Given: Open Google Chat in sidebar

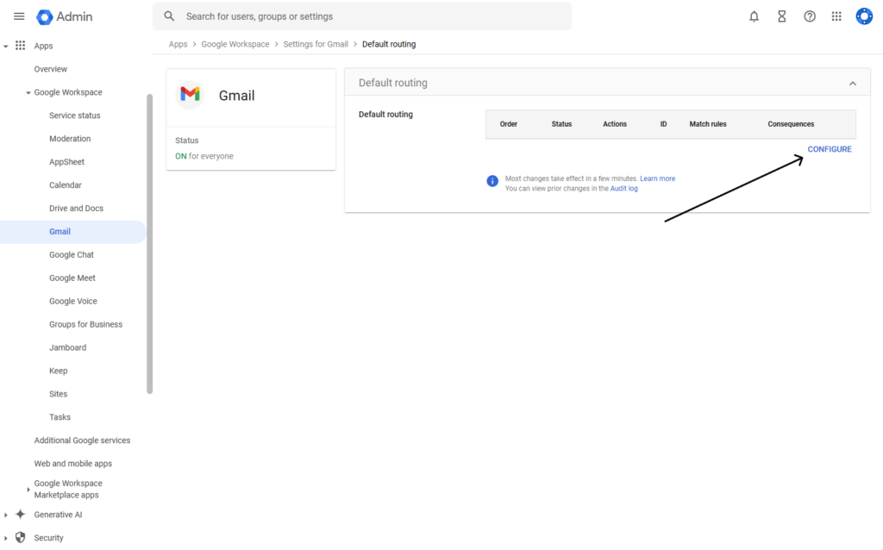Looking at the screenshot, I should [72, 254].
